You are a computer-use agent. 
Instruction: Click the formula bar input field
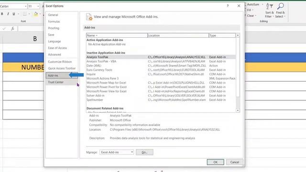click(x=31, y=29)
